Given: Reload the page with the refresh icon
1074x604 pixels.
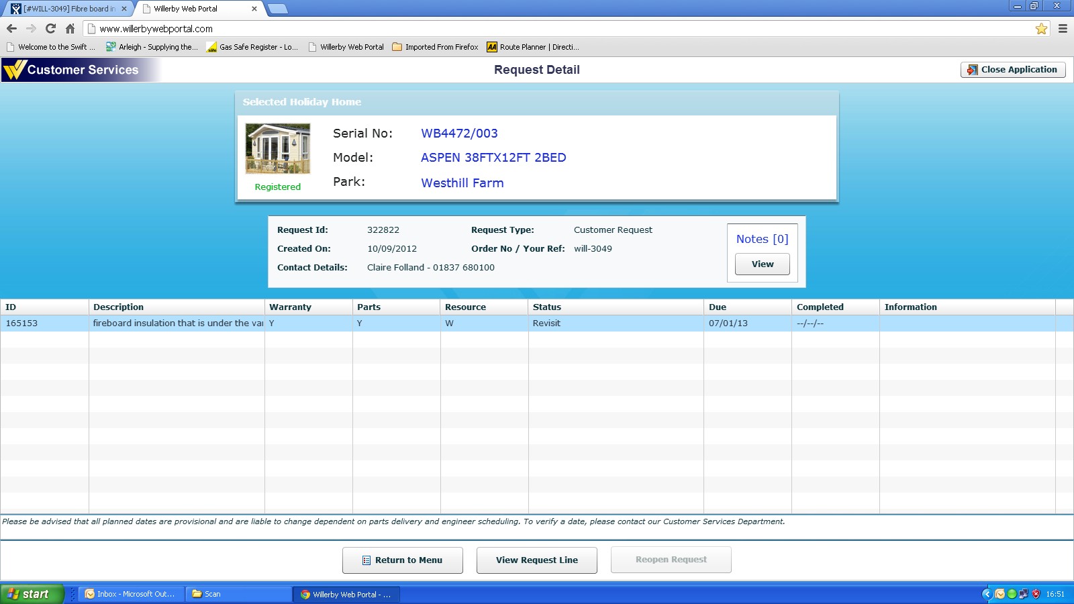Looking at the screenshot, I should 50,29.
